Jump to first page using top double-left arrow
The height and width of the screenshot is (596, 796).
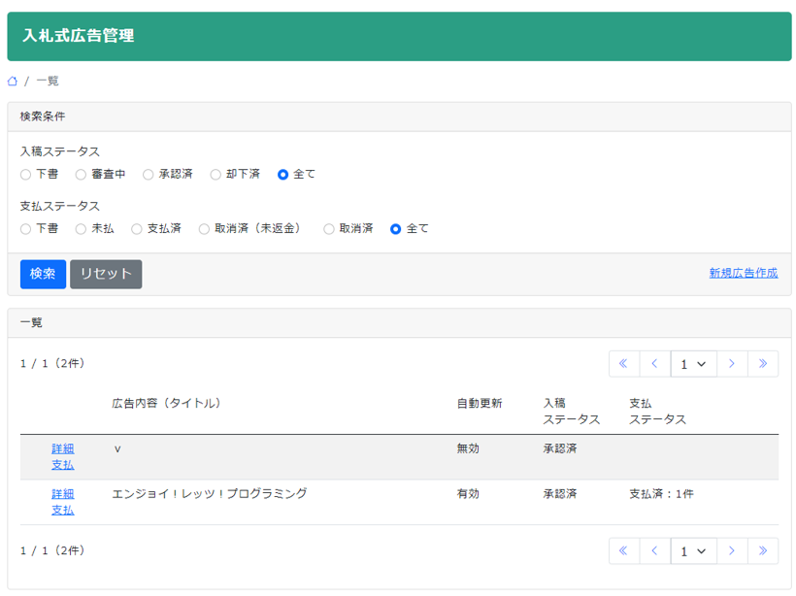point(624,363)
